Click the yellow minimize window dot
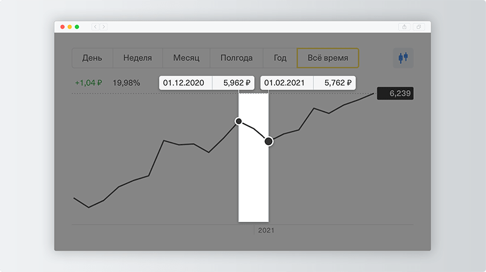Viewport: 486px width, 272px height. click(x=70, y=27)
